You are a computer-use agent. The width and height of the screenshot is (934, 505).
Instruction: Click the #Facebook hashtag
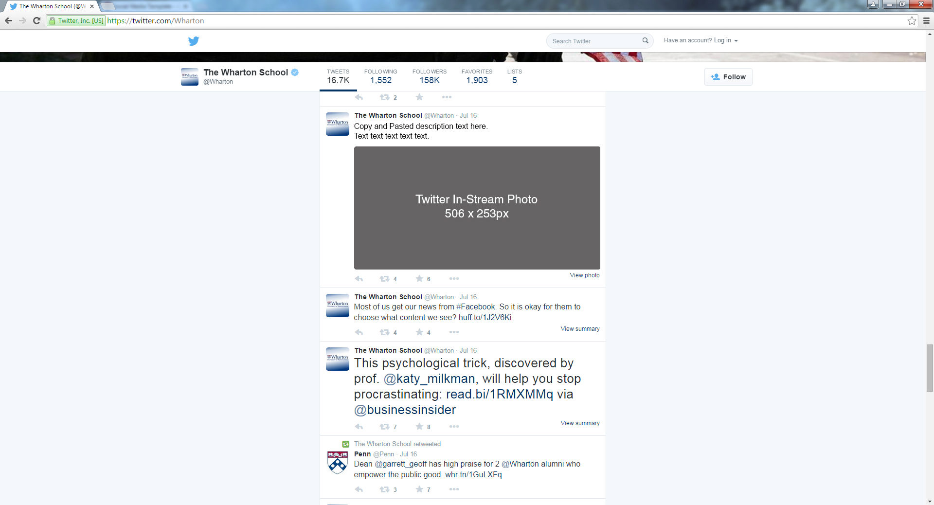coord(476,307)
